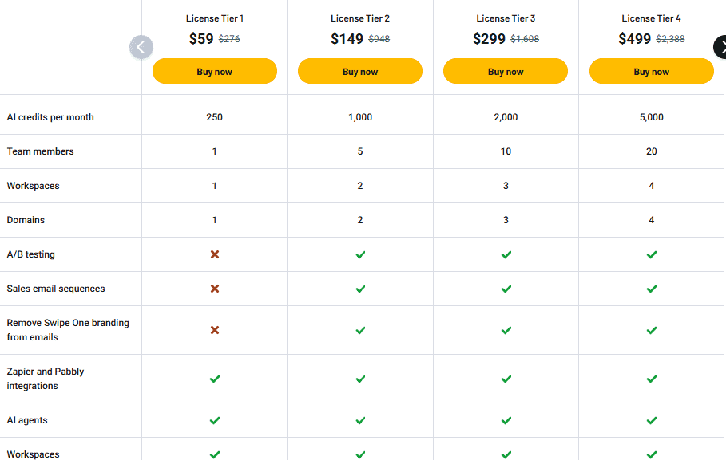Click the checkmark for Sales email sequences Tier 4
The height and width of the screenshot is (460, 726).
click(651, 289)
